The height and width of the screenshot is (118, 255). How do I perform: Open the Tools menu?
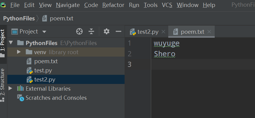(x=151, y=5)
